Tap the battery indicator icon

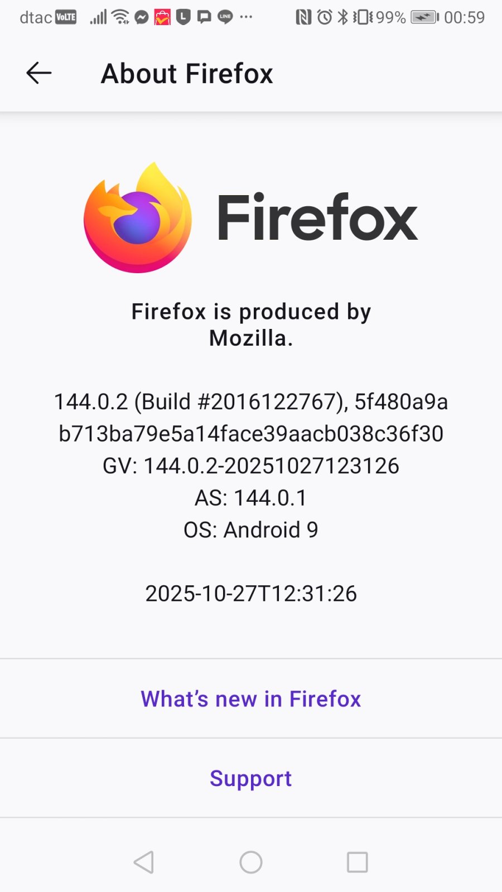pos(424,17)
